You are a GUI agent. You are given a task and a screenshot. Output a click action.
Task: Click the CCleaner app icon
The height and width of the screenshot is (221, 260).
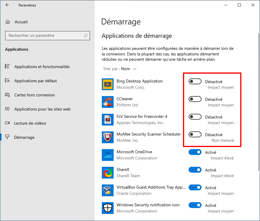(x=108, y=102)
